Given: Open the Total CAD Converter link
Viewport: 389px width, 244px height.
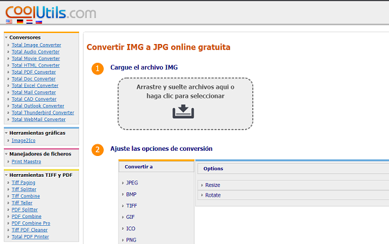Looking at the screenshot, I should [34, 99].
